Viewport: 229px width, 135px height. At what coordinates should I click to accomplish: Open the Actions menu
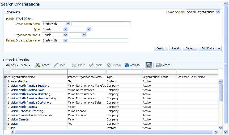point(12,65)
